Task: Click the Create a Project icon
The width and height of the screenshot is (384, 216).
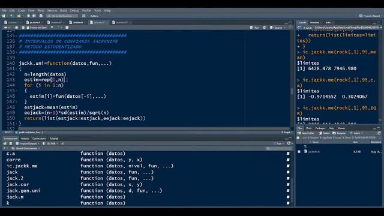Action: pyautogui.click(x=12, y=16)
